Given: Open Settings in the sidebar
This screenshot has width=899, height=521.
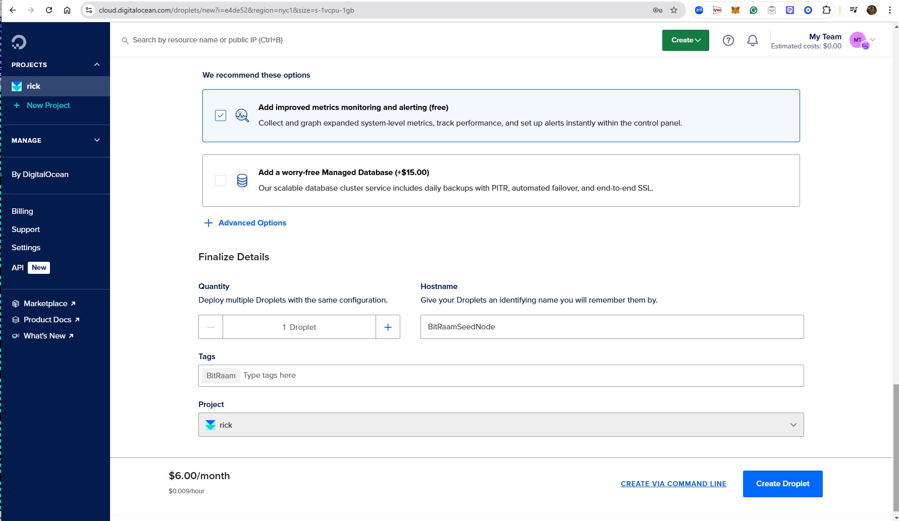Looking at the screenshot, I should pos(26,248).
